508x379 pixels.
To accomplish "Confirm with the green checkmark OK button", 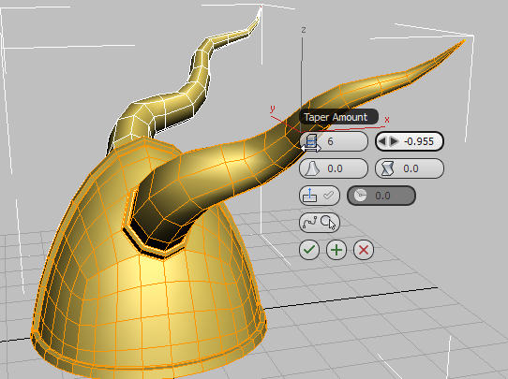I will click(x=309, y=250).
